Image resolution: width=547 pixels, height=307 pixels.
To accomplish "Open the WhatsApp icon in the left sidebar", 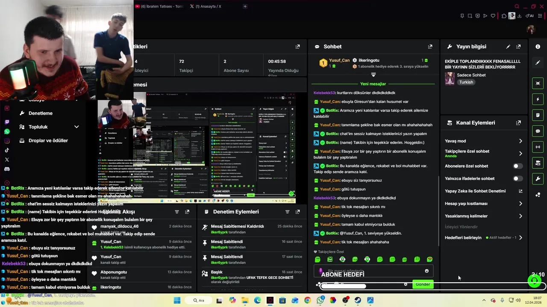I will click(x=7, y=131).
